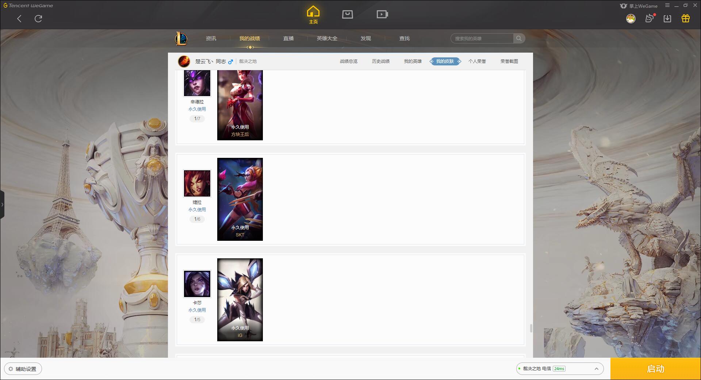Click the 卡莎 champion portrait
The height and width of the screenshot is (380, 701).
coord(197,284)
